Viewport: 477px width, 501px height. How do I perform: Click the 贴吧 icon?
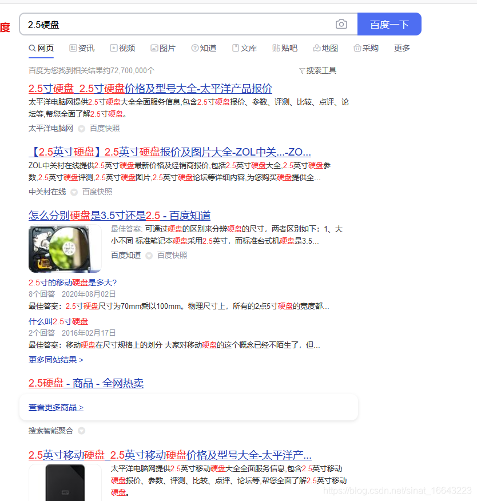(276, 48)
